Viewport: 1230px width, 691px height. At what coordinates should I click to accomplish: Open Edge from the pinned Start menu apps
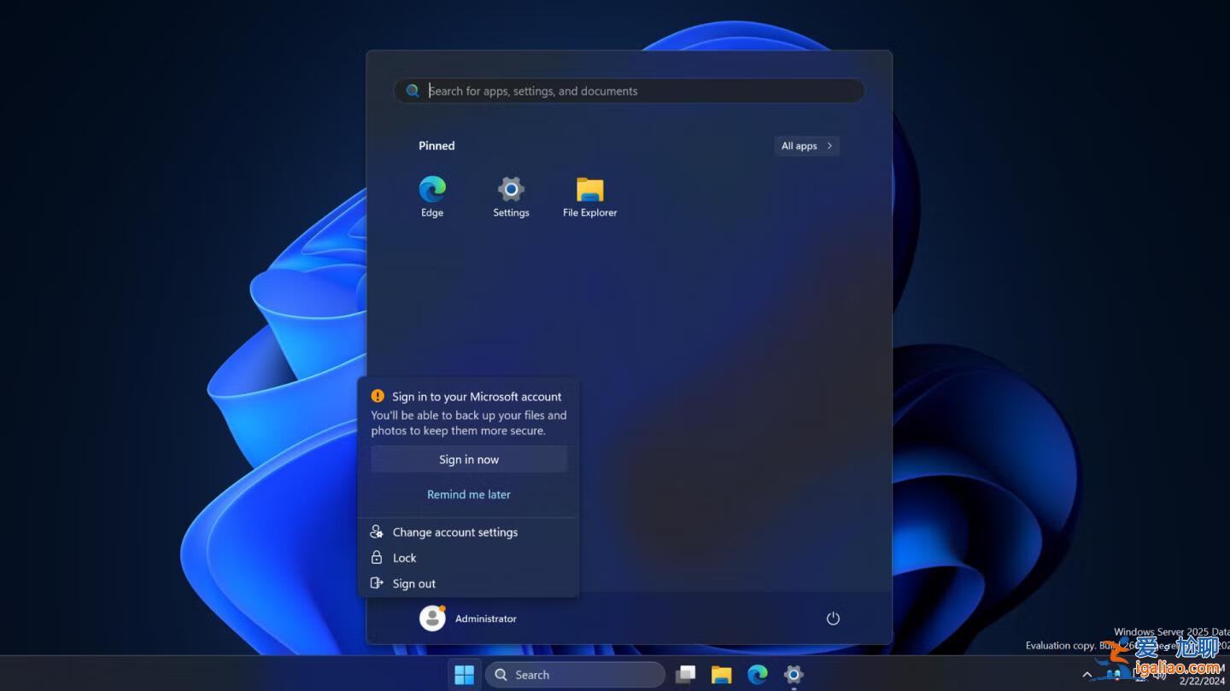431,189
